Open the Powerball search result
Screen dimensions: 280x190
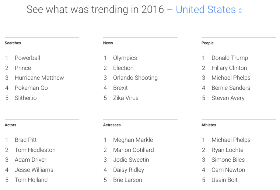point(27,58)
